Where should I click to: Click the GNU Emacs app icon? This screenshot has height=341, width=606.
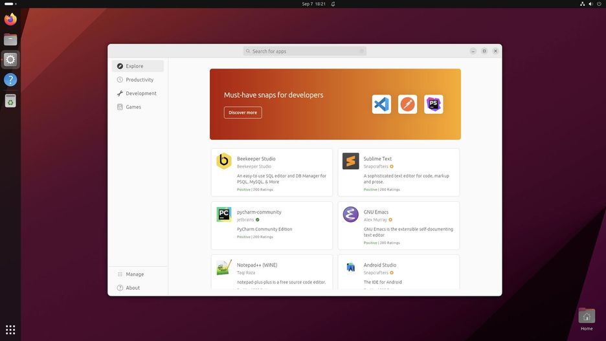tap(350, 214)
